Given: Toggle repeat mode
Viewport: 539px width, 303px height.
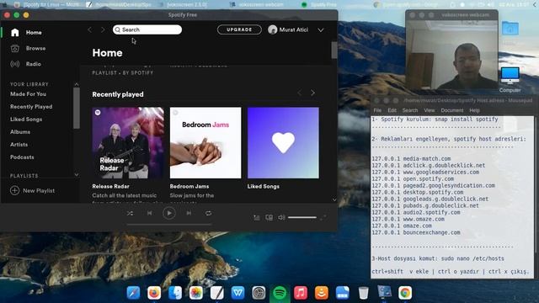Looking at the screenshot, I should tap(208, 213).
